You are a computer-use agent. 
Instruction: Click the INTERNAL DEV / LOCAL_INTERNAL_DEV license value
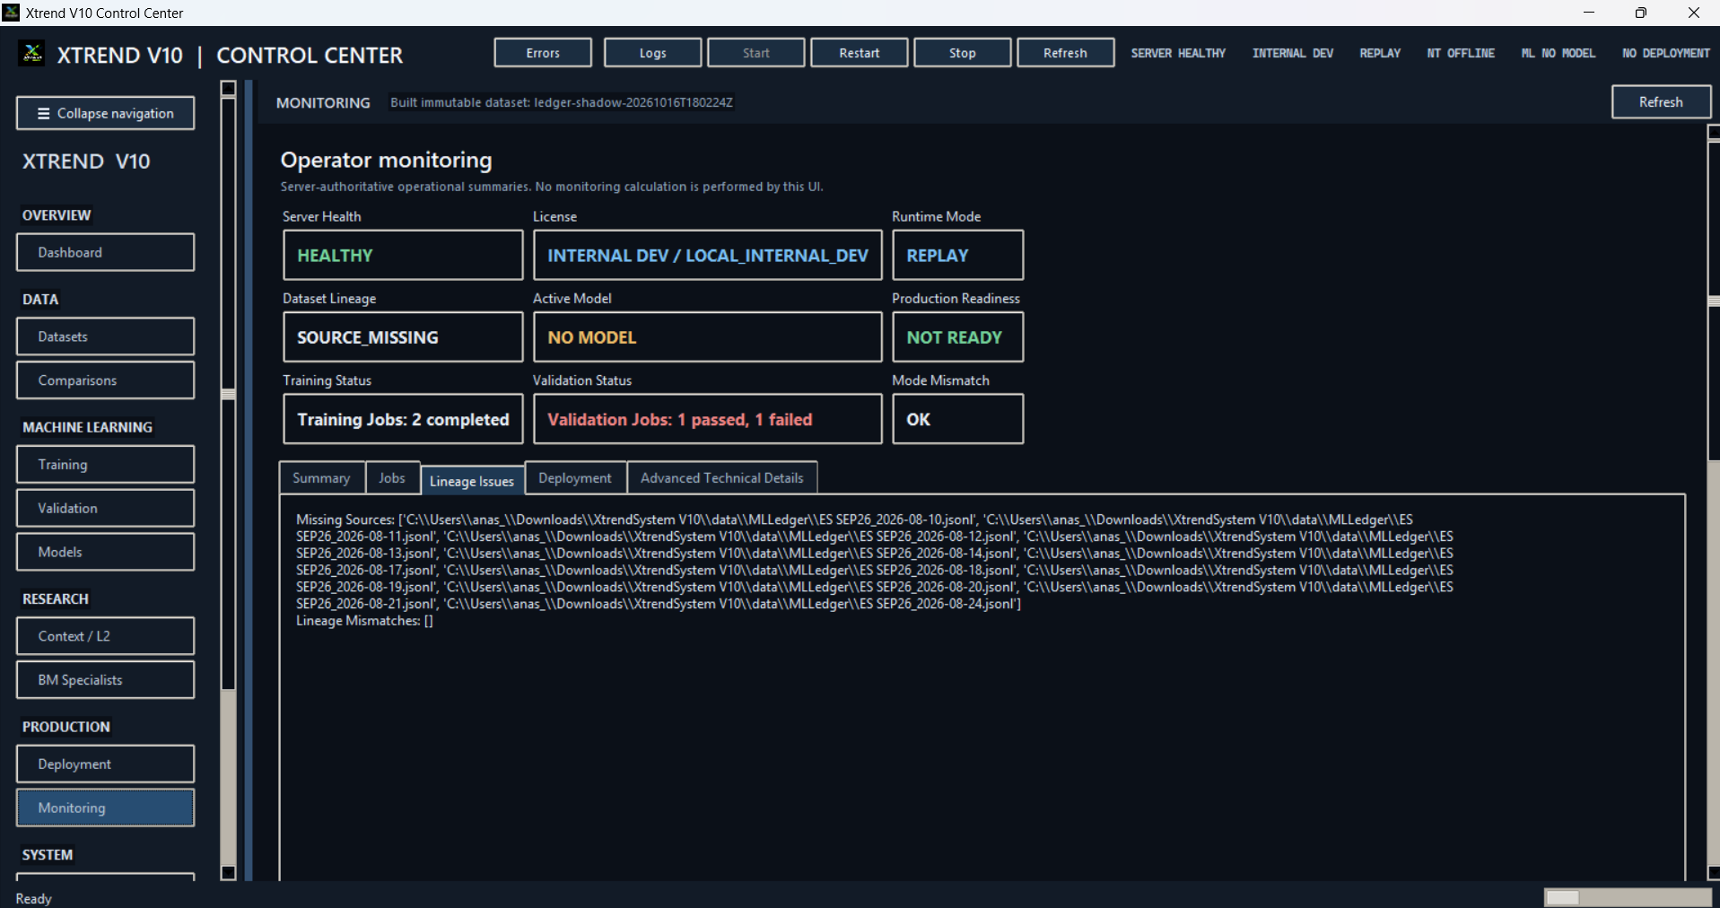[x=708, y=256]
